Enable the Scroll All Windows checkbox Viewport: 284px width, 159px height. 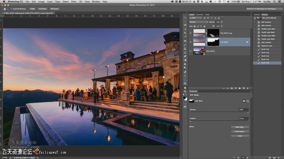click(11, 9)
